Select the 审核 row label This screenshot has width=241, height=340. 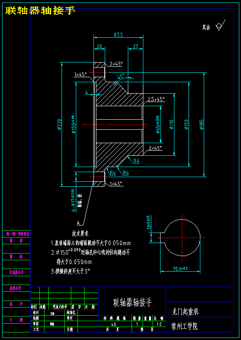click(36, 324)
